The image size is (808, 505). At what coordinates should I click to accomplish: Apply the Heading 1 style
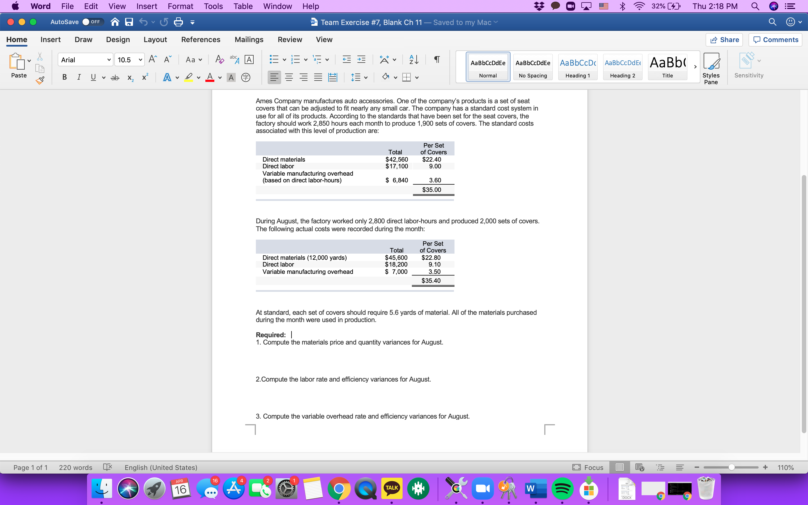coord(578,67)
